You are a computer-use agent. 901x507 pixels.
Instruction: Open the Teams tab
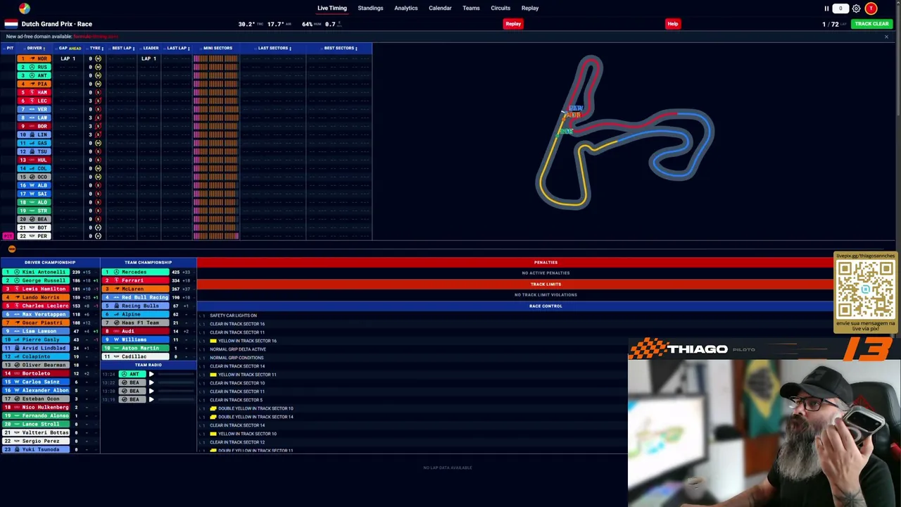[x=471, y=8]
